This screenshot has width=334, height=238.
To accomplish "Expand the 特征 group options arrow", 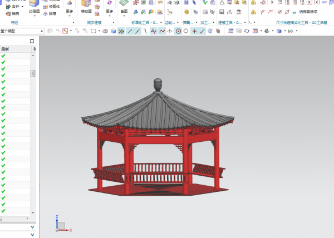I will (73, 22).
